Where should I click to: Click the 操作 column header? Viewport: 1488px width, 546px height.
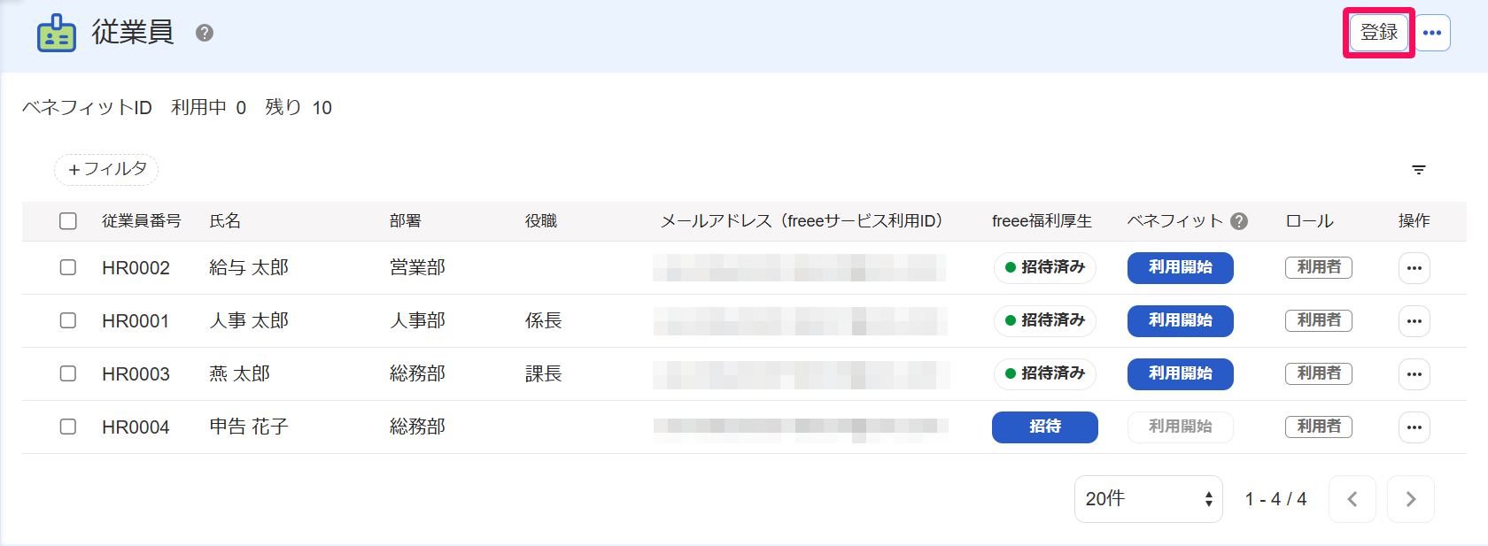coord(1414,221)
